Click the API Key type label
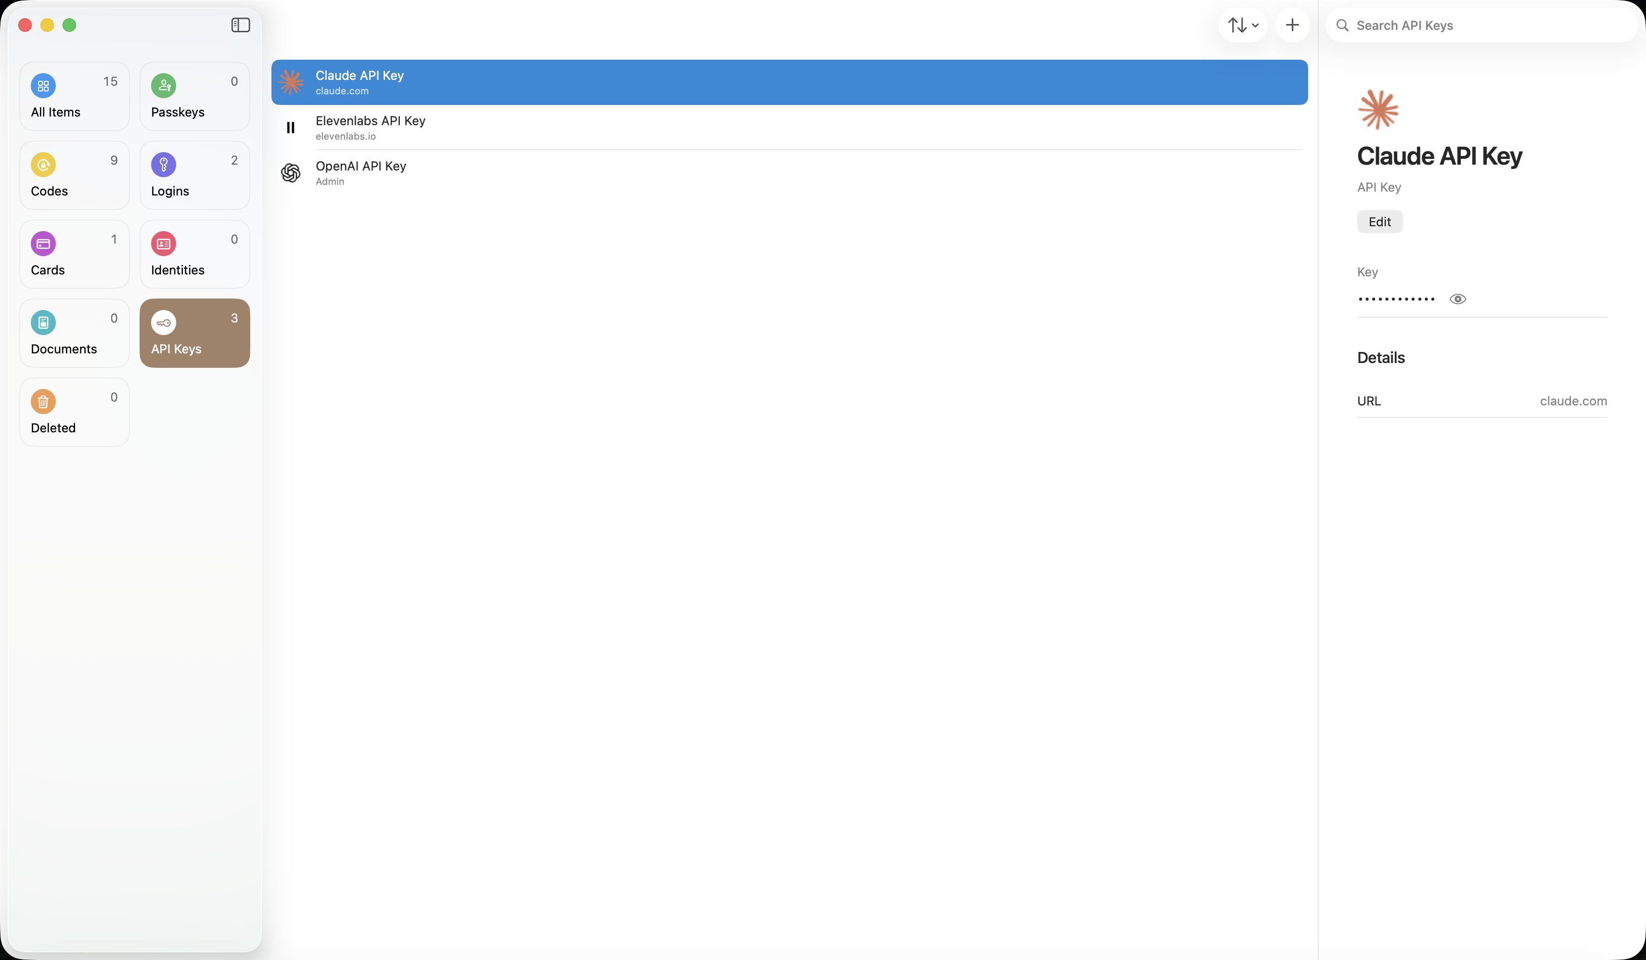This screenshot has height=960, width=1646. 1379,188
